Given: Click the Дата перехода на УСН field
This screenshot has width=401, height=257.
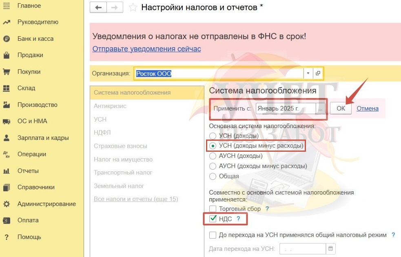Looking at the screenshot, I should click(303, 248).
